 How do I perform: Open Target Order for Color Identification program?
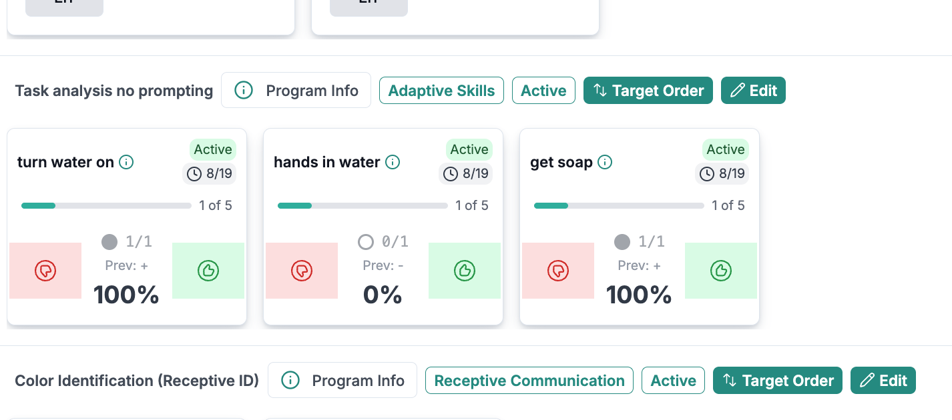(x=778, y=381)
